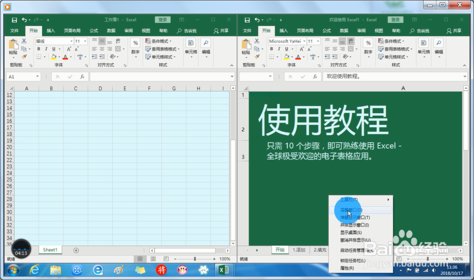Click 登录 button in the 工作簿1 title bar
The height and width of the screenshot is (280, 474).
coord(163,19)
